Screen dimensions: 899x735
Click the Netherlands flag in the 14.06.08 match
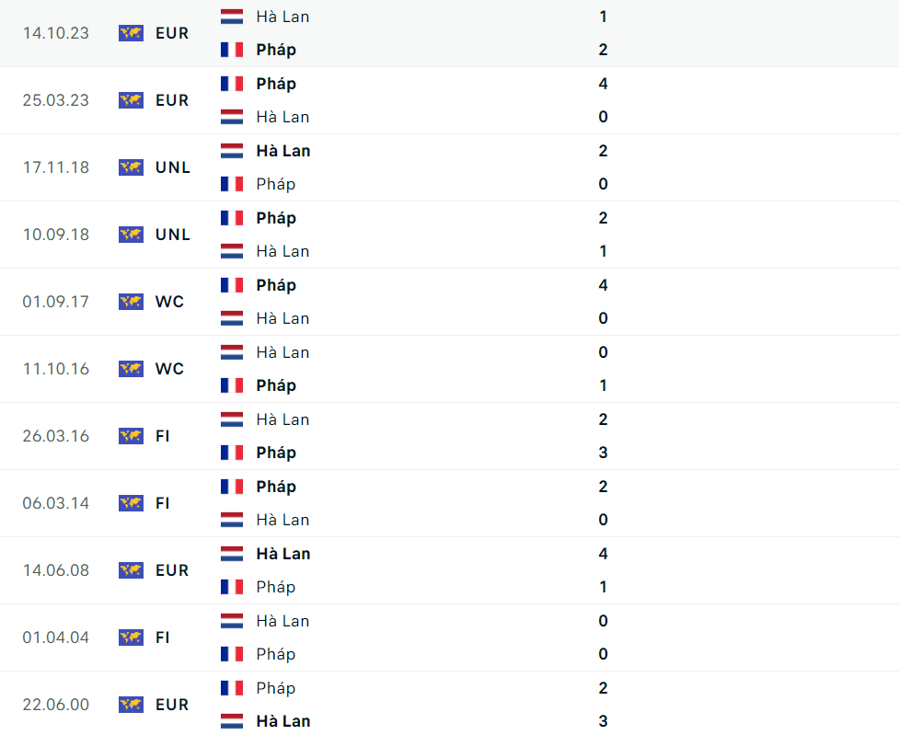[x=232, y=554]
